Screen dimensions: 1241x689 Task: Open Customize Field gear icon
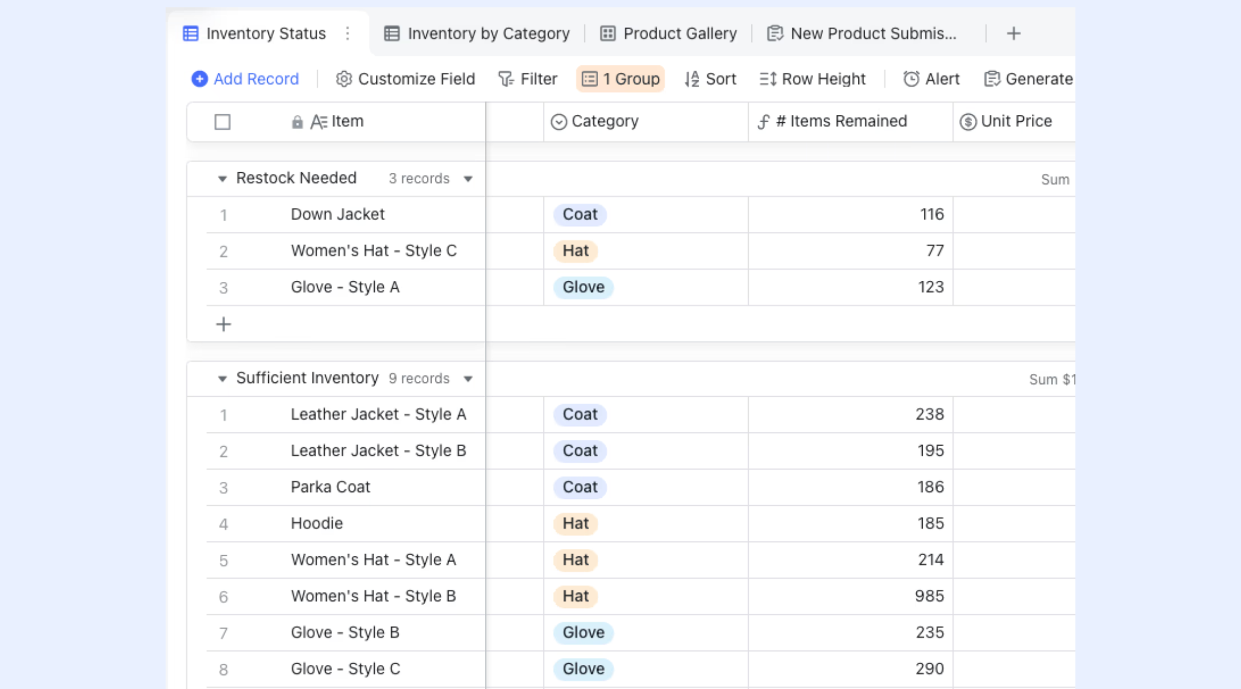344,79
